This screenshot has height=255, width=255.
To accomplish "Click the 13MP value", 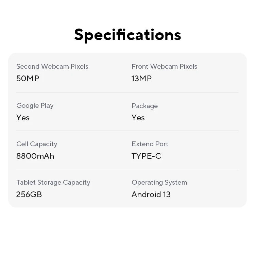I will point(141,79).
